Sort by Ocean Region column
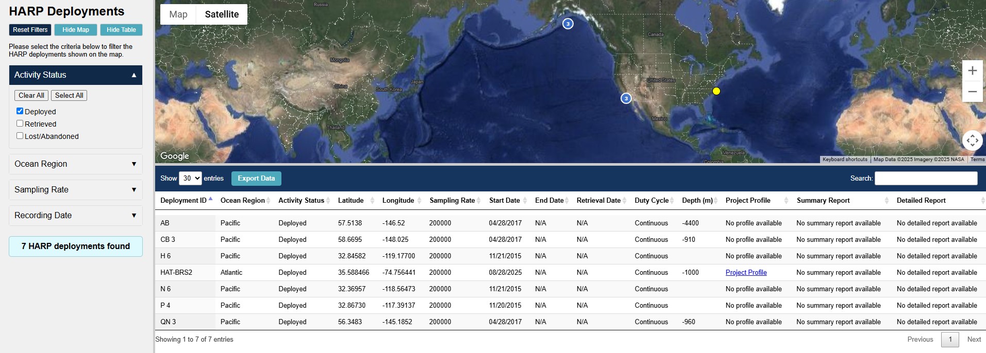The image size is (986, 353). (x=244, y=201)
